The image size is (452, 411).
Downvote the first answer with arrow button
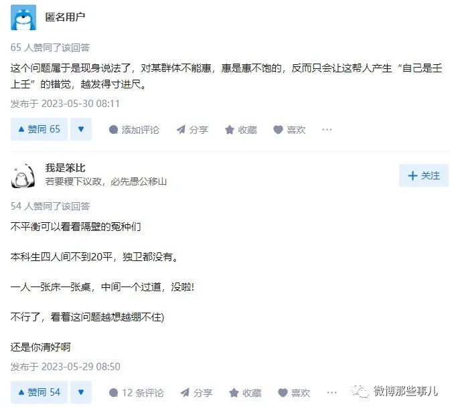tap(80, 129)
